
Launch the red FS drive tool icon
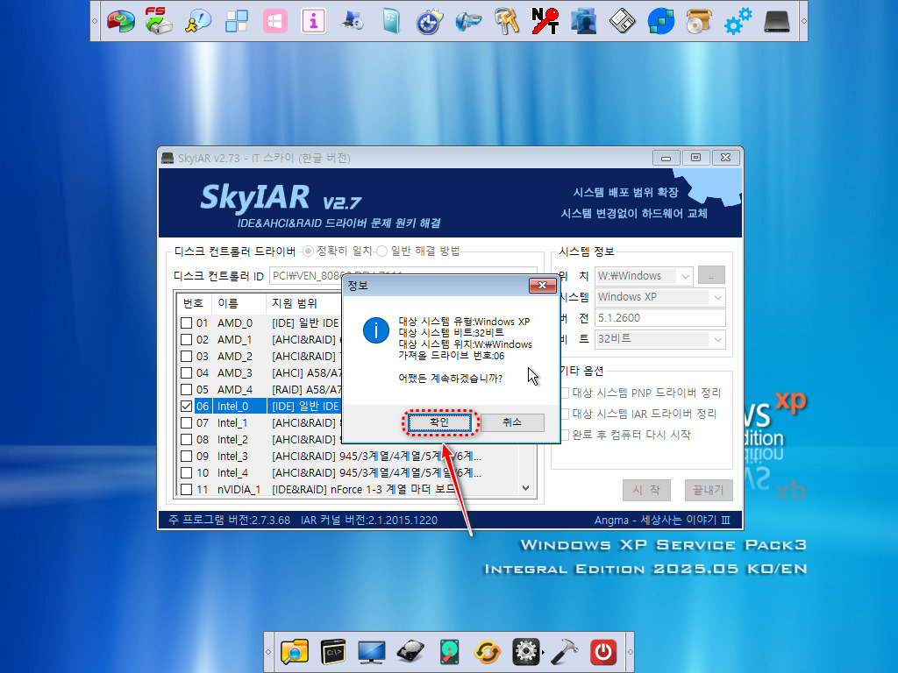click(159, 21)
